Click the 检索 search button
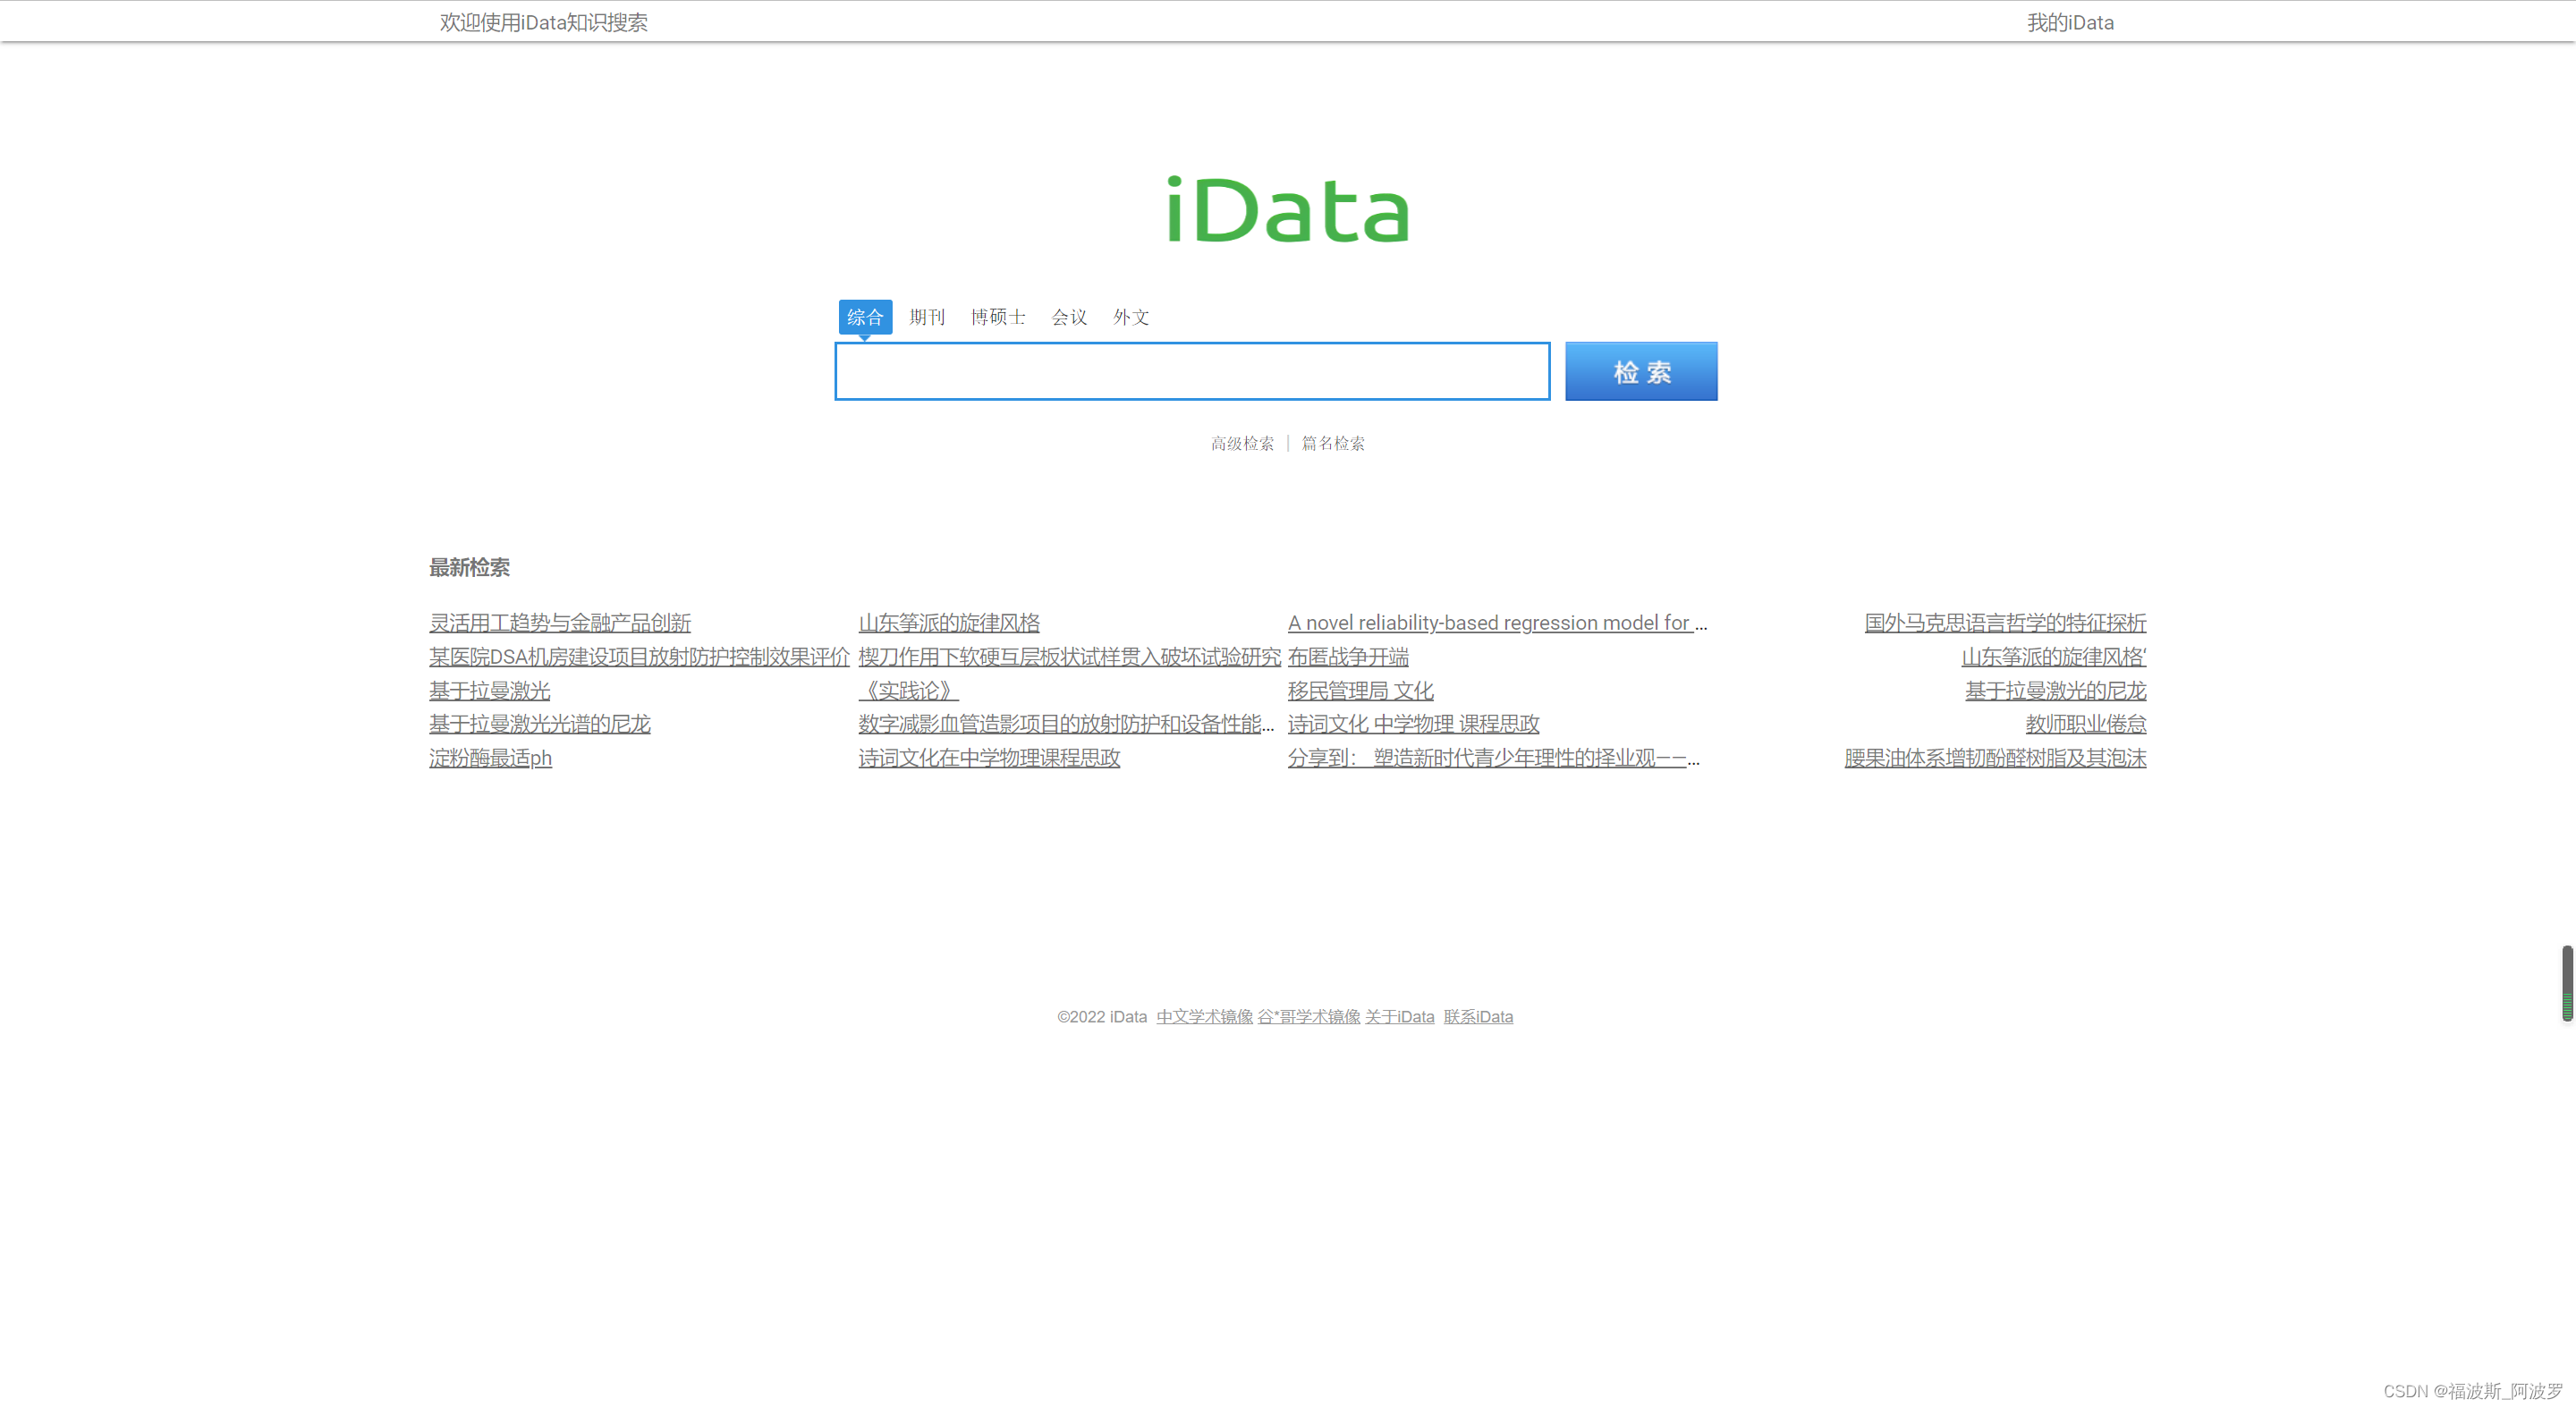The image size is (2576, 1408). (x=1641, y=372)
